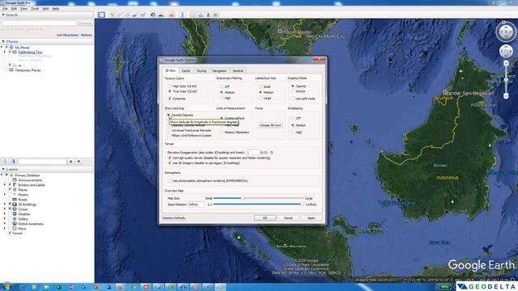Click the Look joystick navigation control
This screenshot has height=291, width=518.
click(x=506, y=32)
